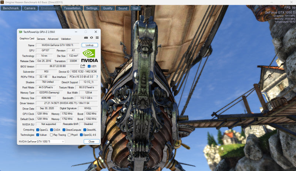Switch to the Validation tab
The width and height of the screenshot is (296, 171).
(66, 39)
